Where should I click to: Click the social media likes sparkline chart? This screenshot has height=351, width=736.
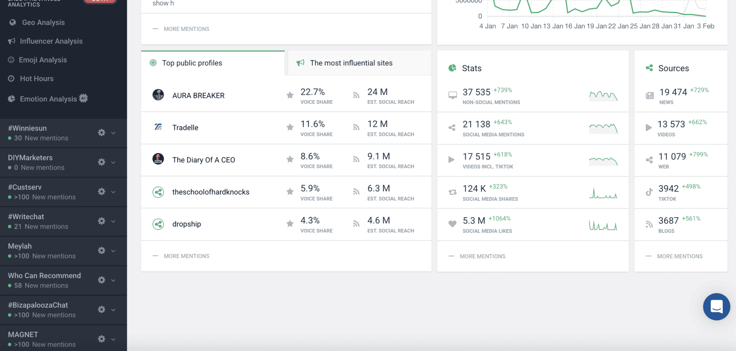[603, 225]
